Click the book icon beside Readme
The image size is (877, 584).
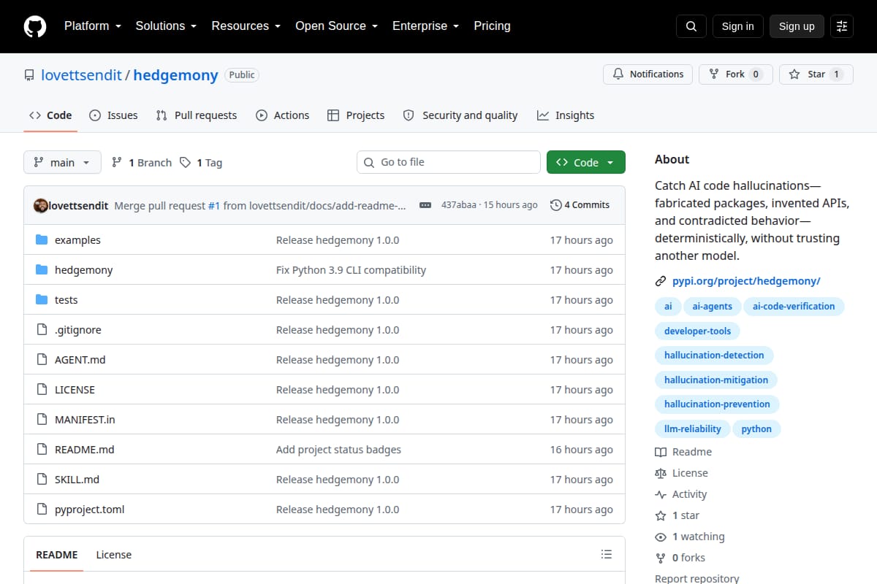[661, 452]
